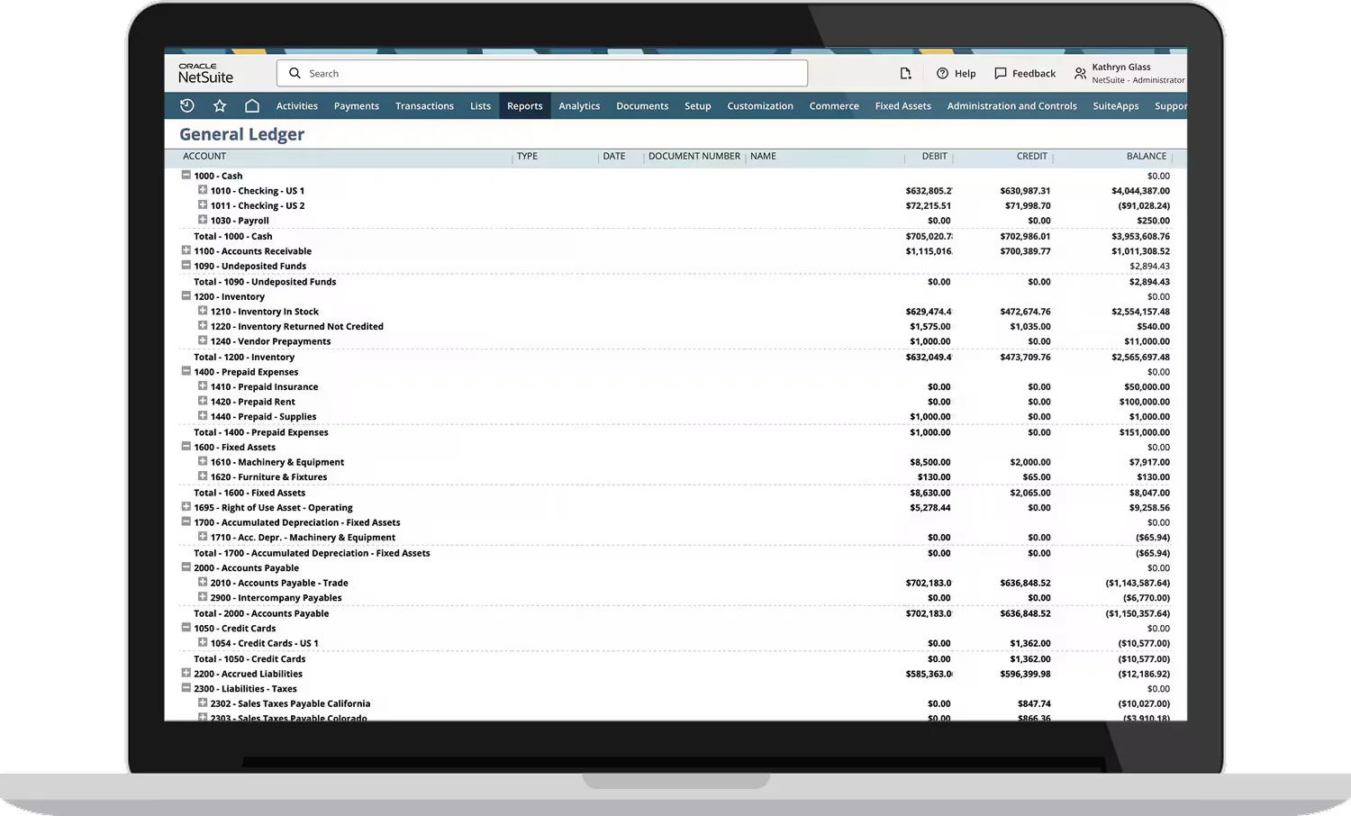Click the TYPE column header
Screen dimensions: 1351x816
tap(527, 156)
